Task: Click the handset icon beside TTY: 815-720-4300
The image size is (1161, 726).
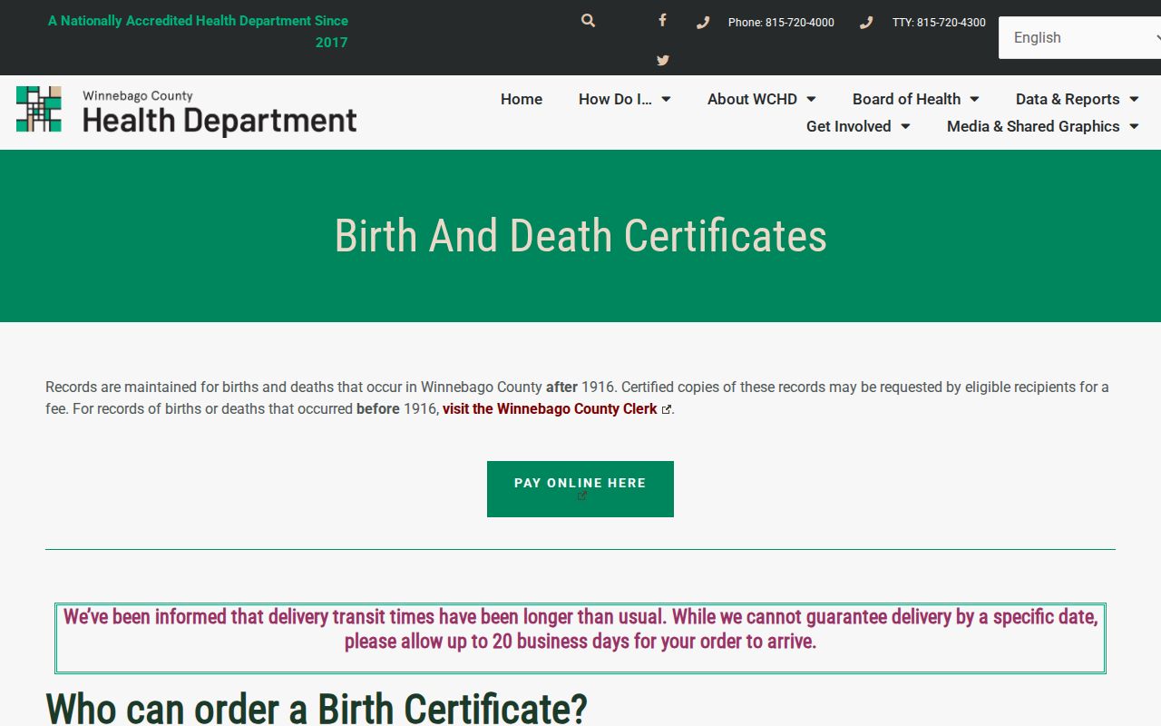Action: point(866,23)
